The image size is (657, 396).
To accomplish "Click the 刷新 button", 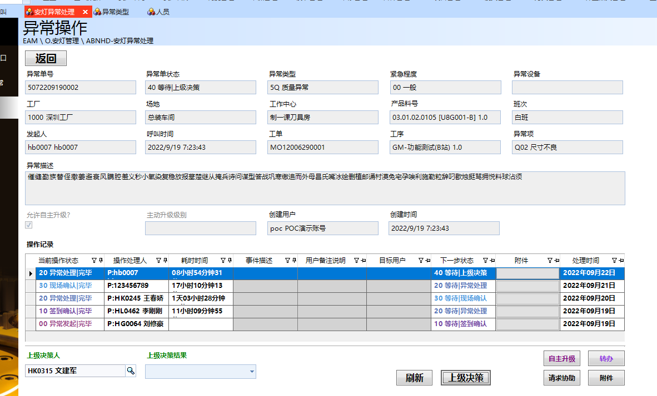I will pyautogui.click(x=415, y=378).
